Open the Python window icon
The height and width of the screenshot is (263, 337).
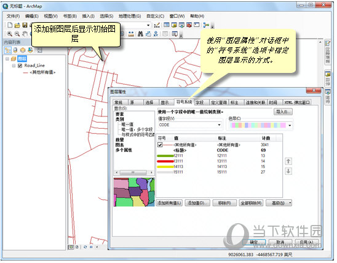point(197,25)
